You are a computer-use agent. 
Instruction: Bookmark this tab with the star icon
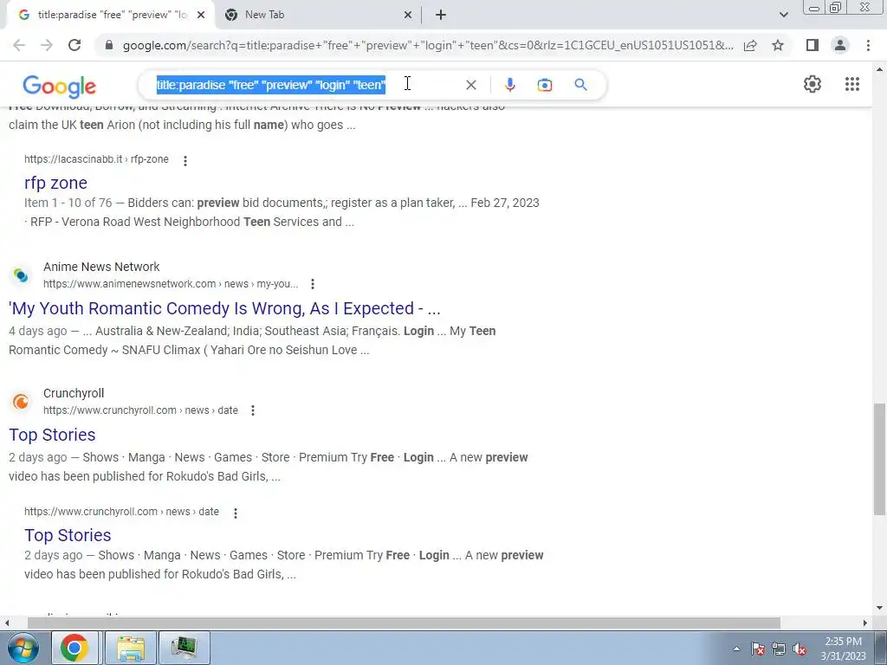click(x=778, y=45)
